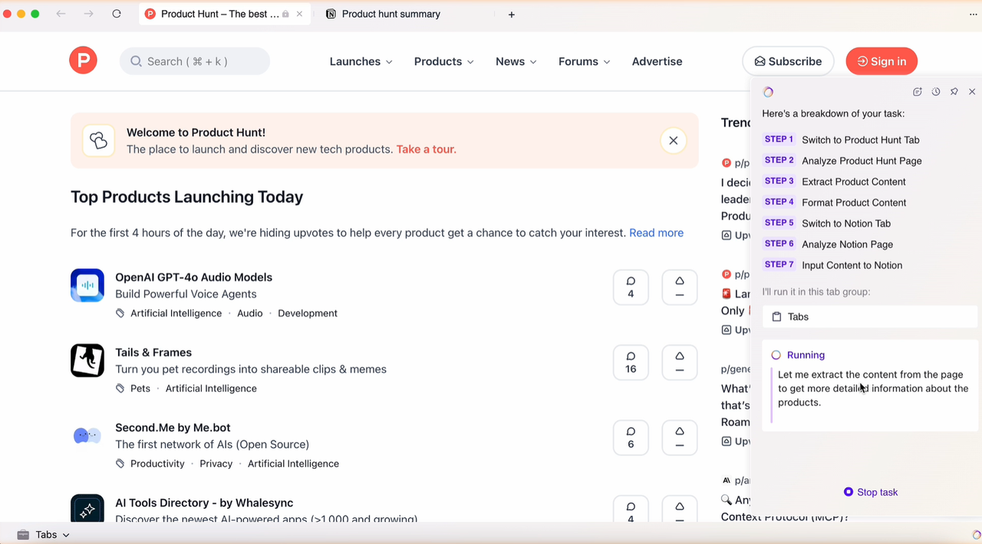This screenshot has height=544, width=982.
Task: Click the assistant panel new chat icon
Action: click(917, 92)
